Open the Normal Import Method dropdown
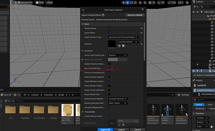215x131 pixels. click(x=118, y=99)
